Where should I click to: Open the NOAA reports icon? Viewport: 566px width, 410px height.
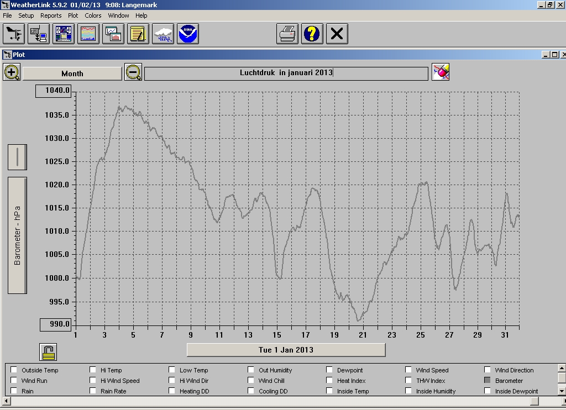coord(188,34)
